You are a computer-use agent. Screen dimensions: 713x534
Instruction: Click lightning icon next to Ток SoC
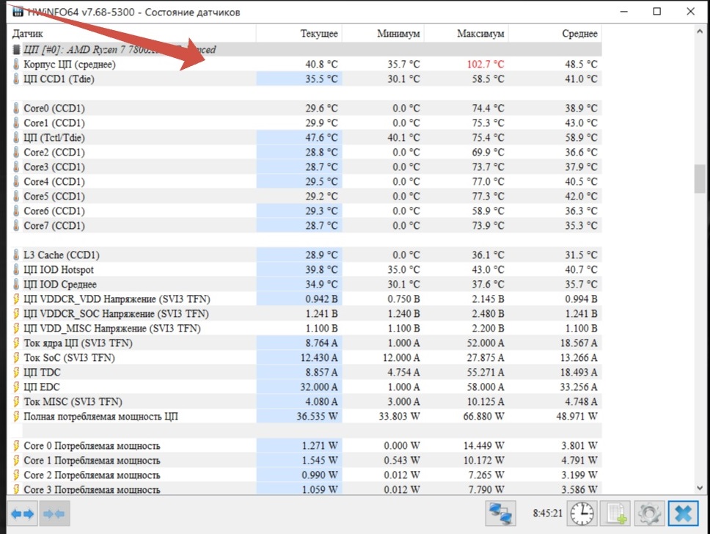coord(16,357)
